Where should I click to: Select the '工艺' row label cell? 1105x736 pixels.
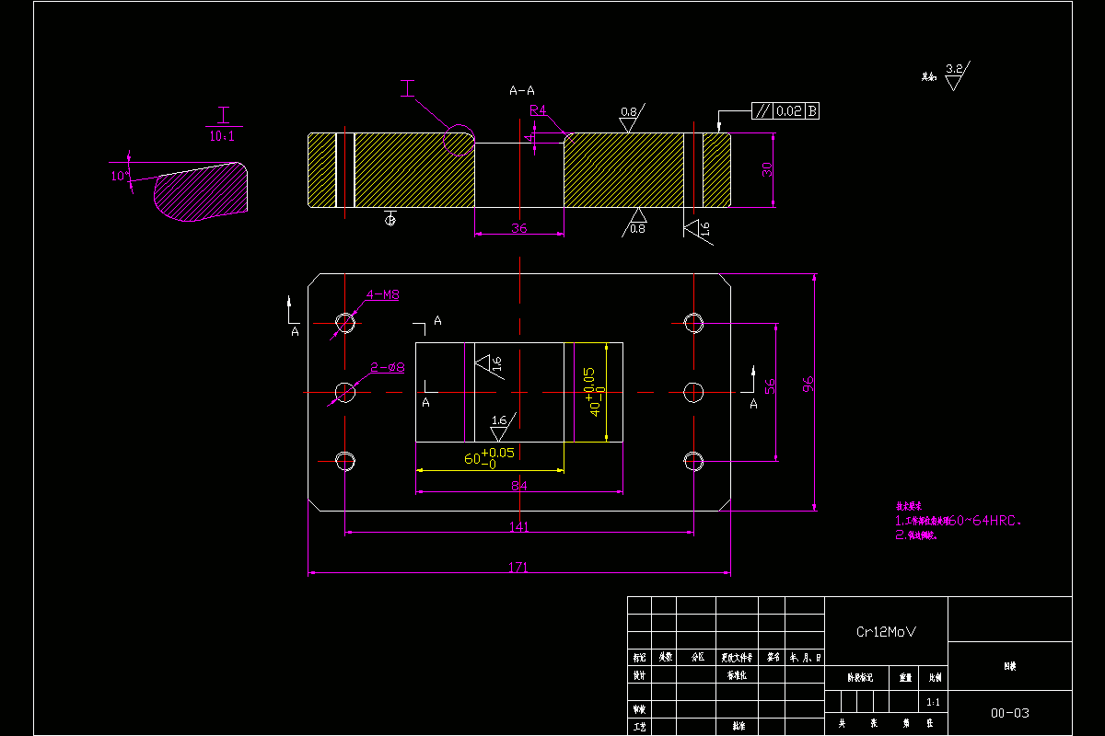639,726
